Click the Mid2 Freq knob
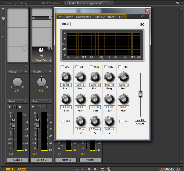The width and height of the screenshot is (184, 171). pyautogui.click(x=95, y=77)
